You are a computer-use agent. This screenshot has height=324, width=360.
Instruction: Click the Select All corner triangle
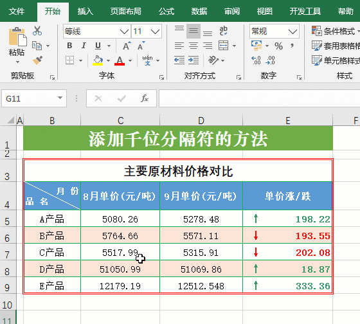(x=10, y=120)
